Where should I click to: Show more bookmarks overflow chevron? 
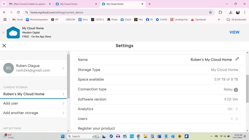(219, 20)
